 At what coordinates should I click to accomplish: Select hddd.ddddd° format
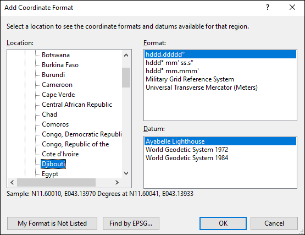tap(220, 54)
